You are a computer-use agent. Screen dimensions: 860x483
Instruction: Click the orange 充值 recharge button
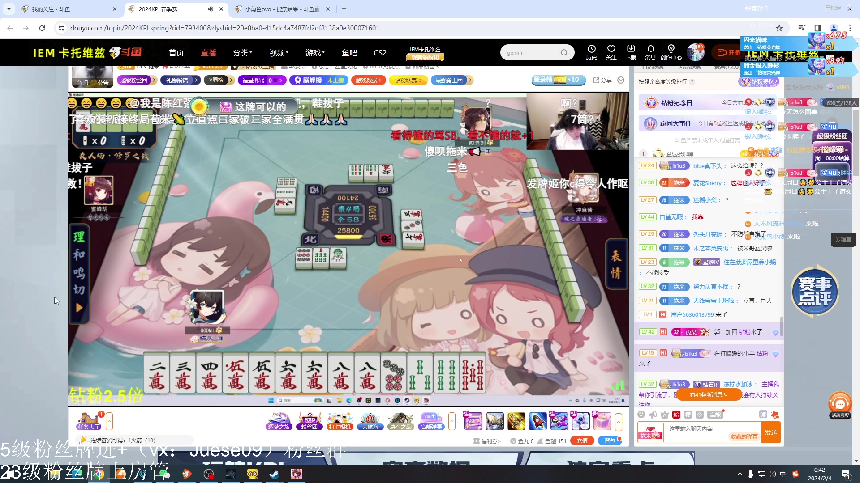(582, 441)
